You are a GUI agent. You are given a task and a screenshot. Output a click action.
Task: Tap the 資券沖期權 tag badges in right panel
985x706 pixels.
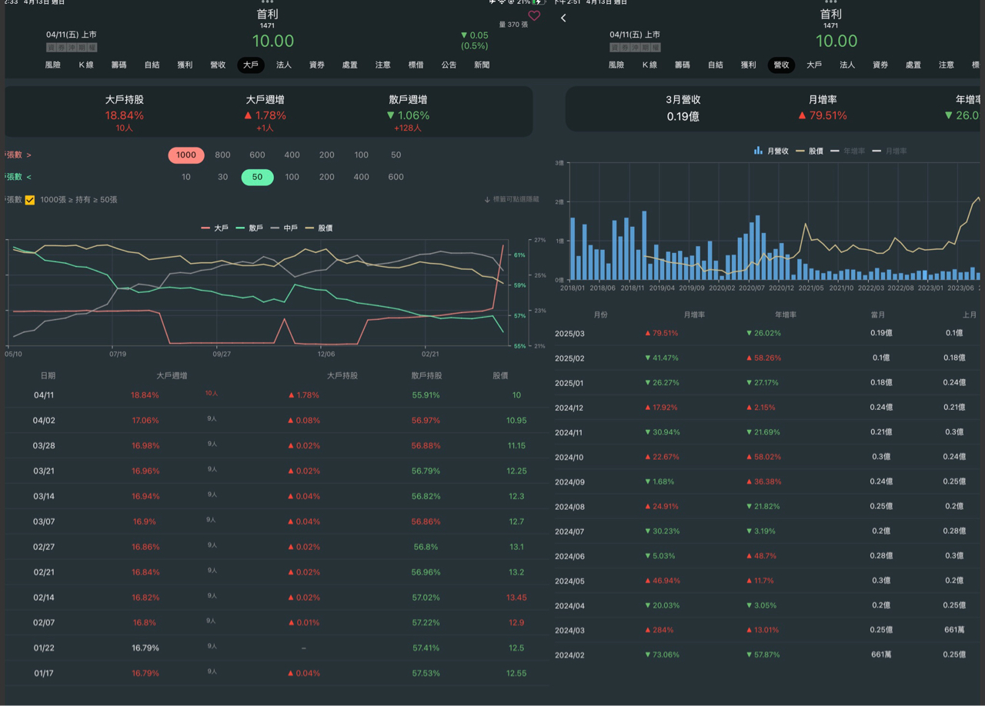[635, 48]
